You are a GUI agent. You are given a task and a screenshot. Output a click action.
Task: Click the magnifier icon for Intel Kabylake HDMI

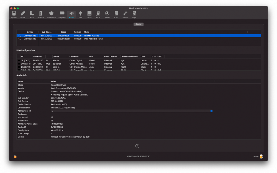click(19, 39)
